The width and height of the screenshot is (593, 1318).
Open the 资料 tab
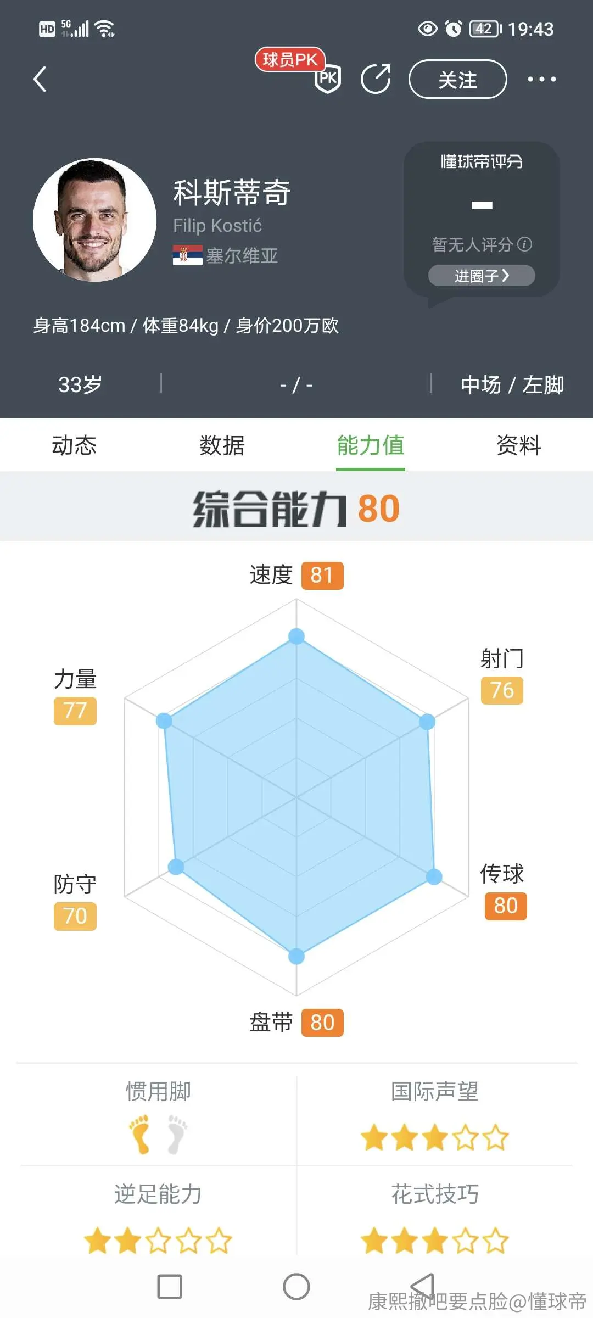(519, 445)
